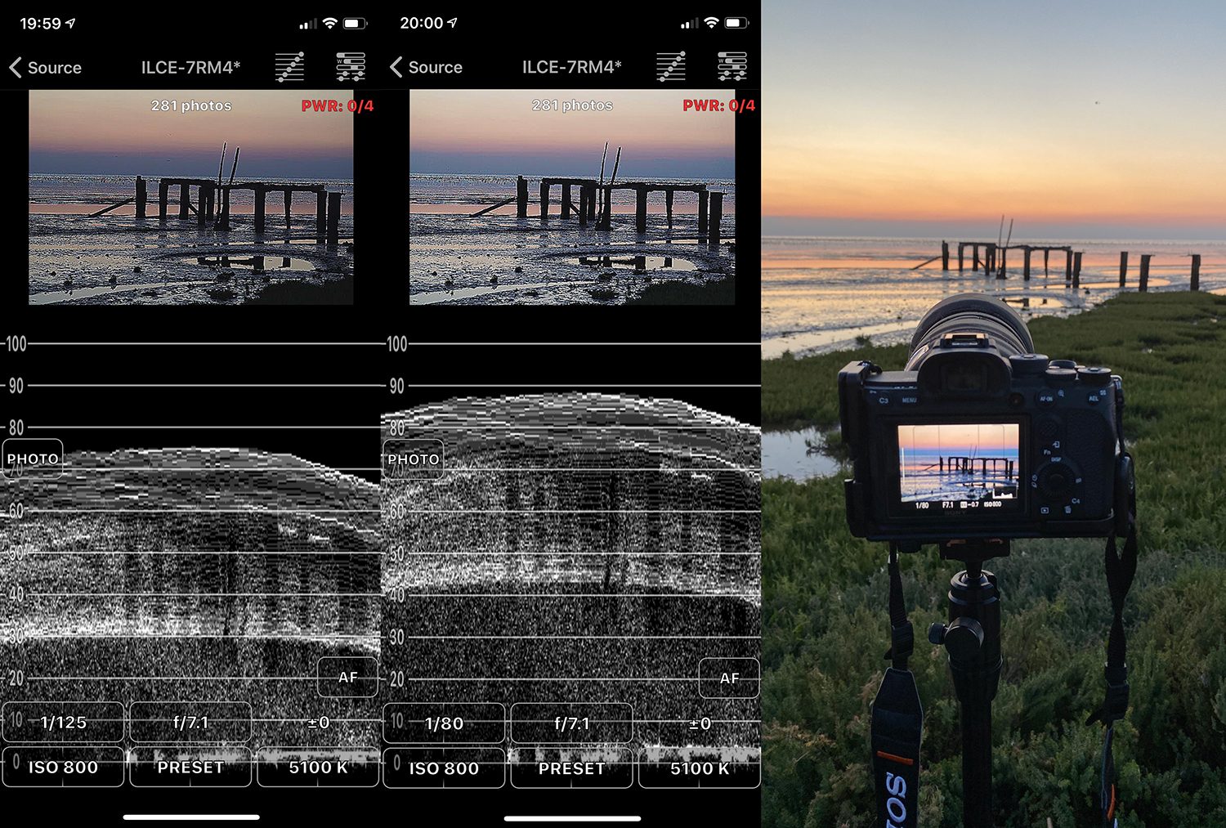Toggle the AF button in middle screen

coord(729,677)
